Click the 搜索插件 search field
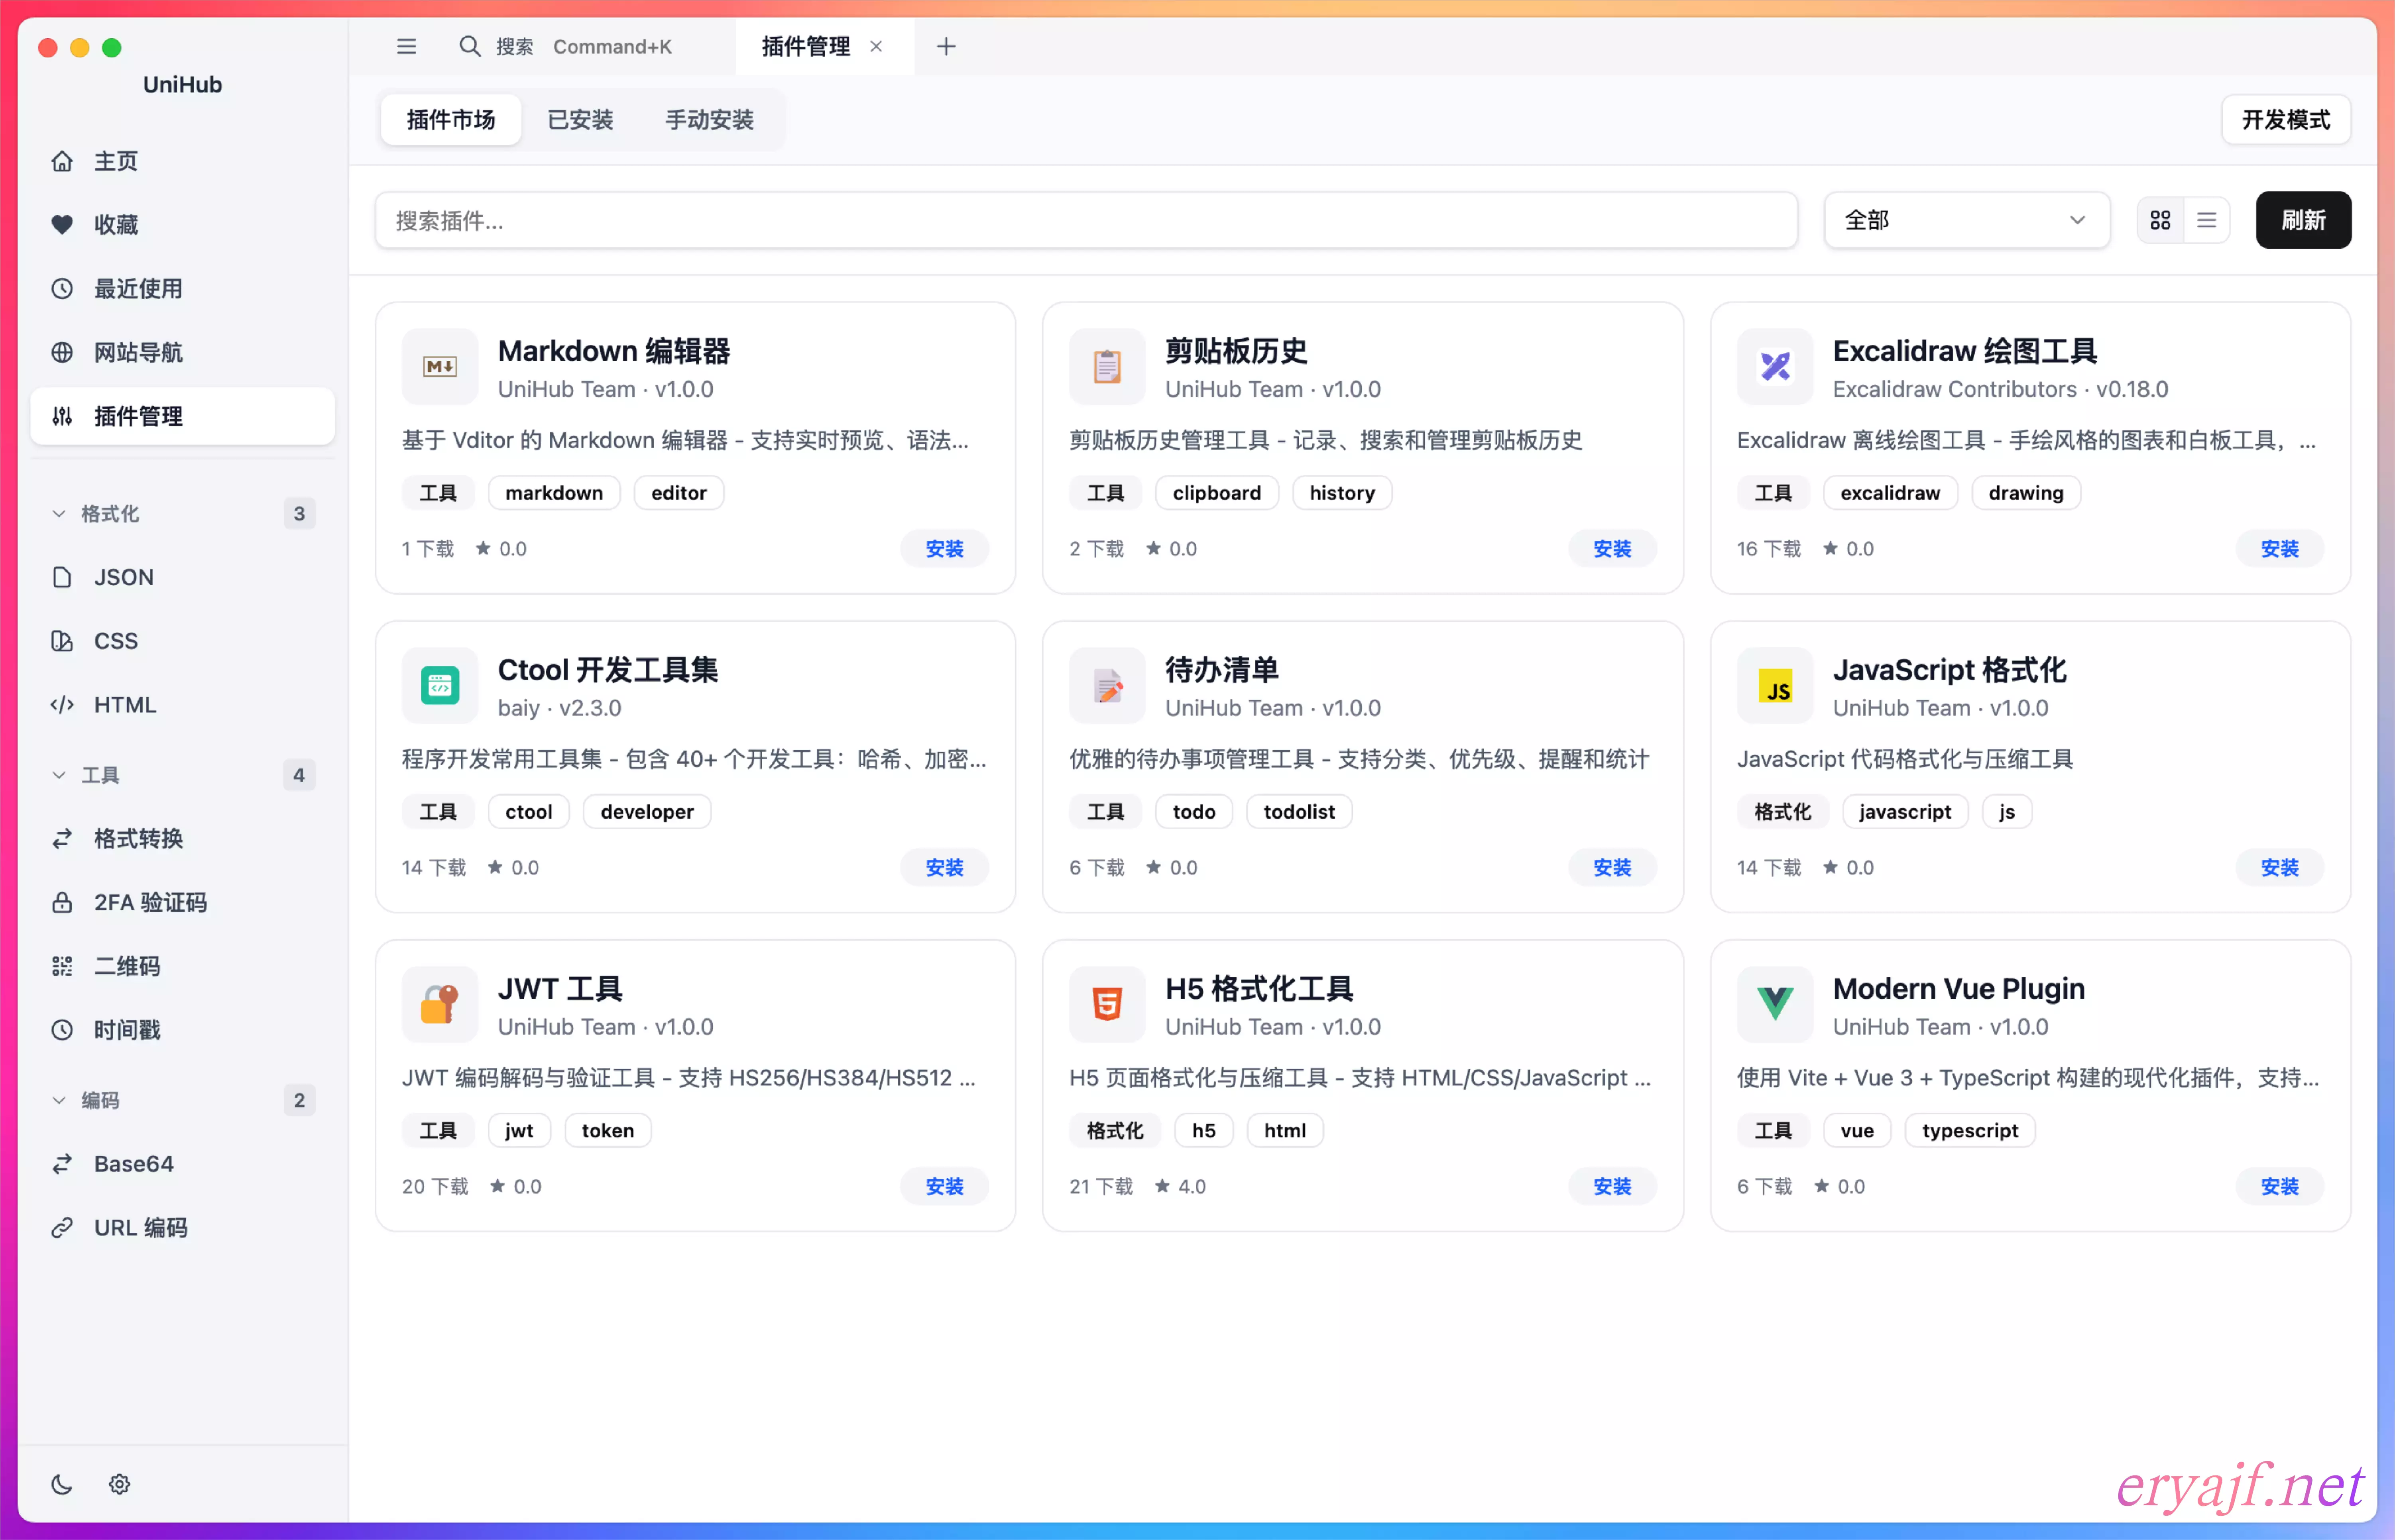 [x=1085, y=220]
